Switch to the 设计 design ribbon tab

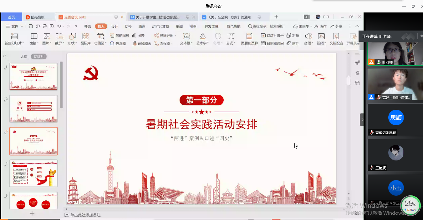[115, 26]
